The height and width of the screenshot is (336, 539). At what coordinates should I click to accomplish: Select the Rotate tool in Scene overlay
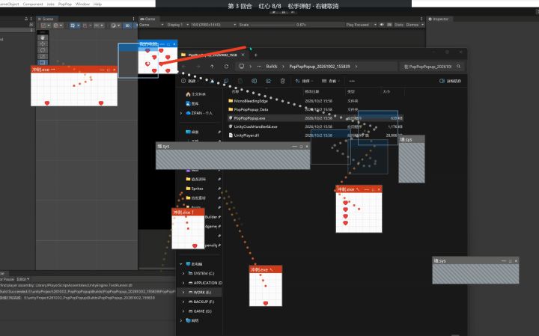point(43,50)
